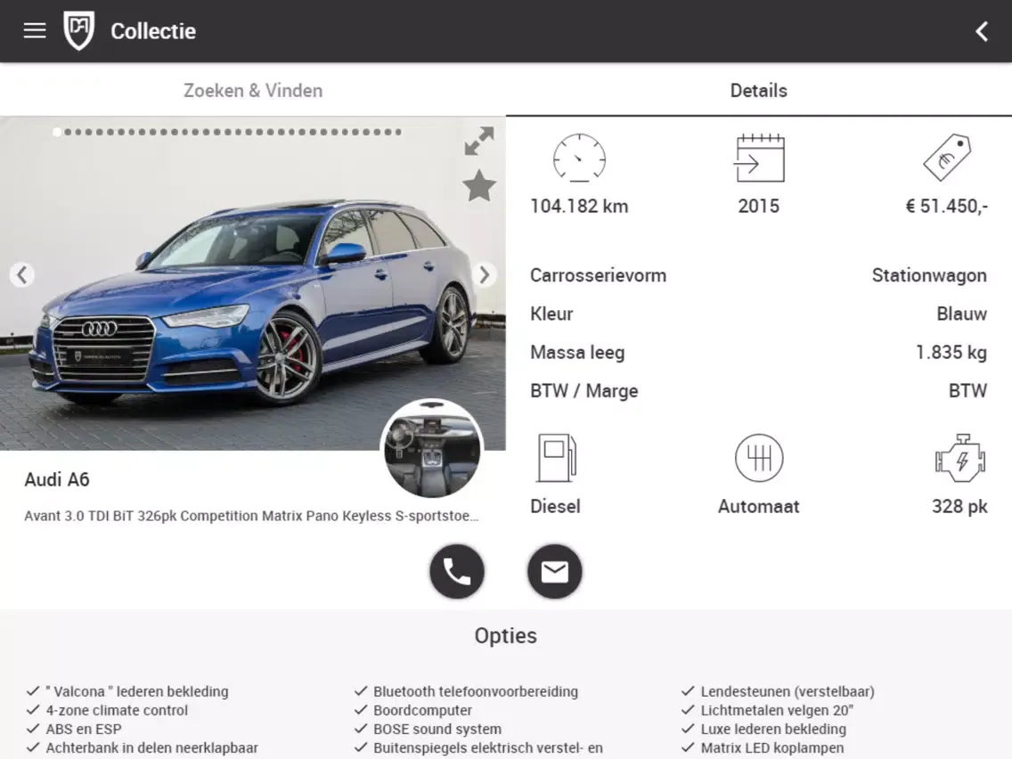Click Bluetooth telefoonvoorbereiding option
The image size is (1012, 759).
[476, 691]
